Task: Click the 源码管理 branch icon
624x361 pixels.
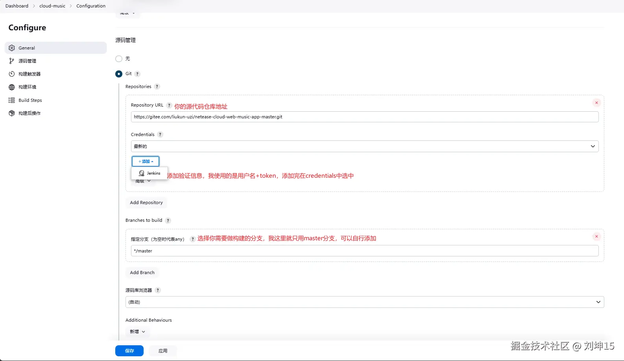Action: 12,61
